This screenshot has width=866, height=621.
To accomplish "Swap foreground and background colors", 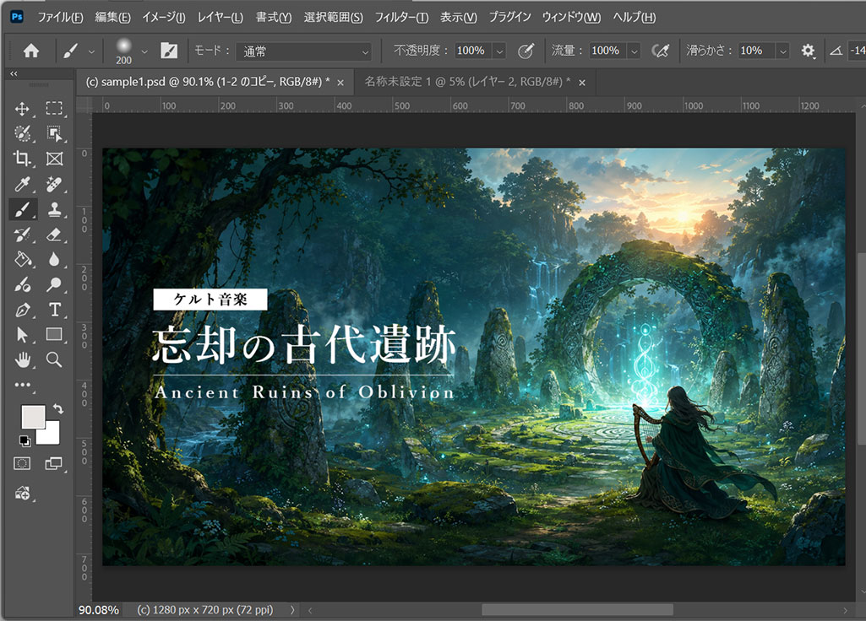I will [x=58, y=408].
